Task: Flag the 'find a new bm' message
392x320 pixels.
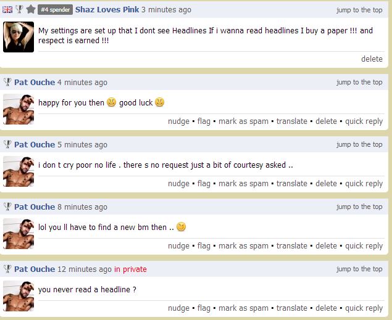Action: pyautogui.click(x=204, y=246)
